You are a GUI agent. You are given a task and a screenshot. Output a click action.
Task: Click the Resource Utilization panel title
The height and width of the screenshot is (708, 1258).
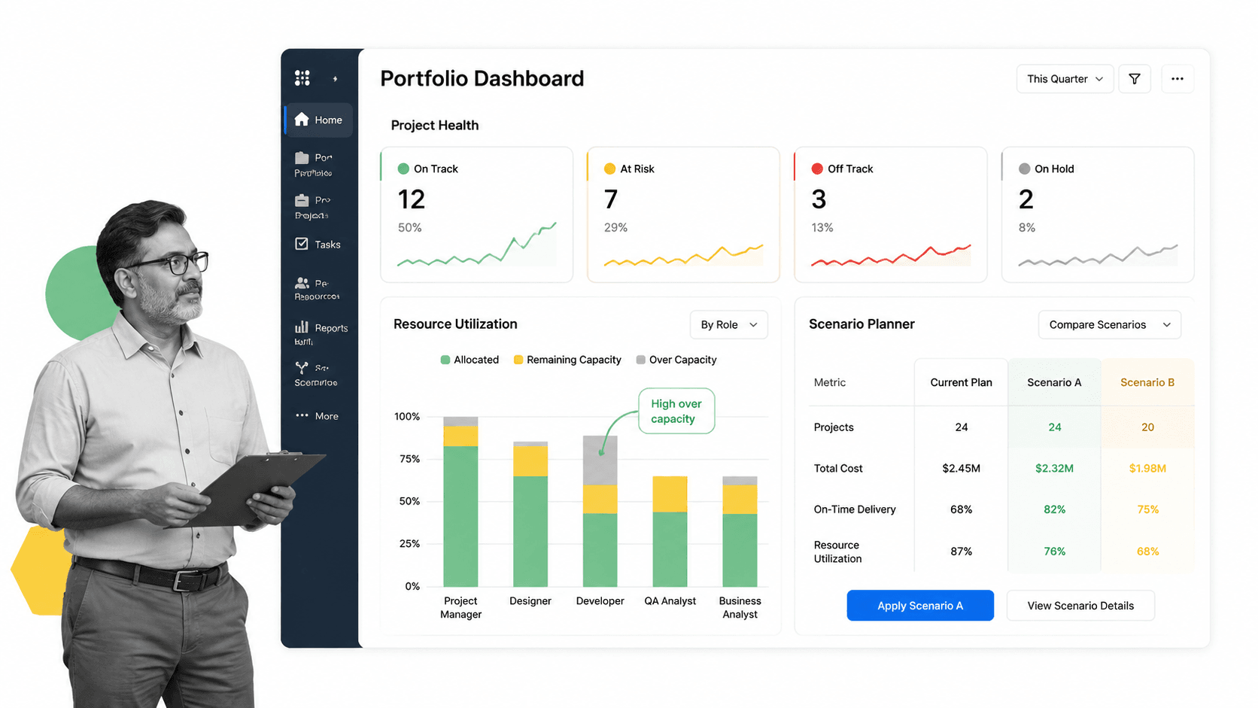click(455, 324)
